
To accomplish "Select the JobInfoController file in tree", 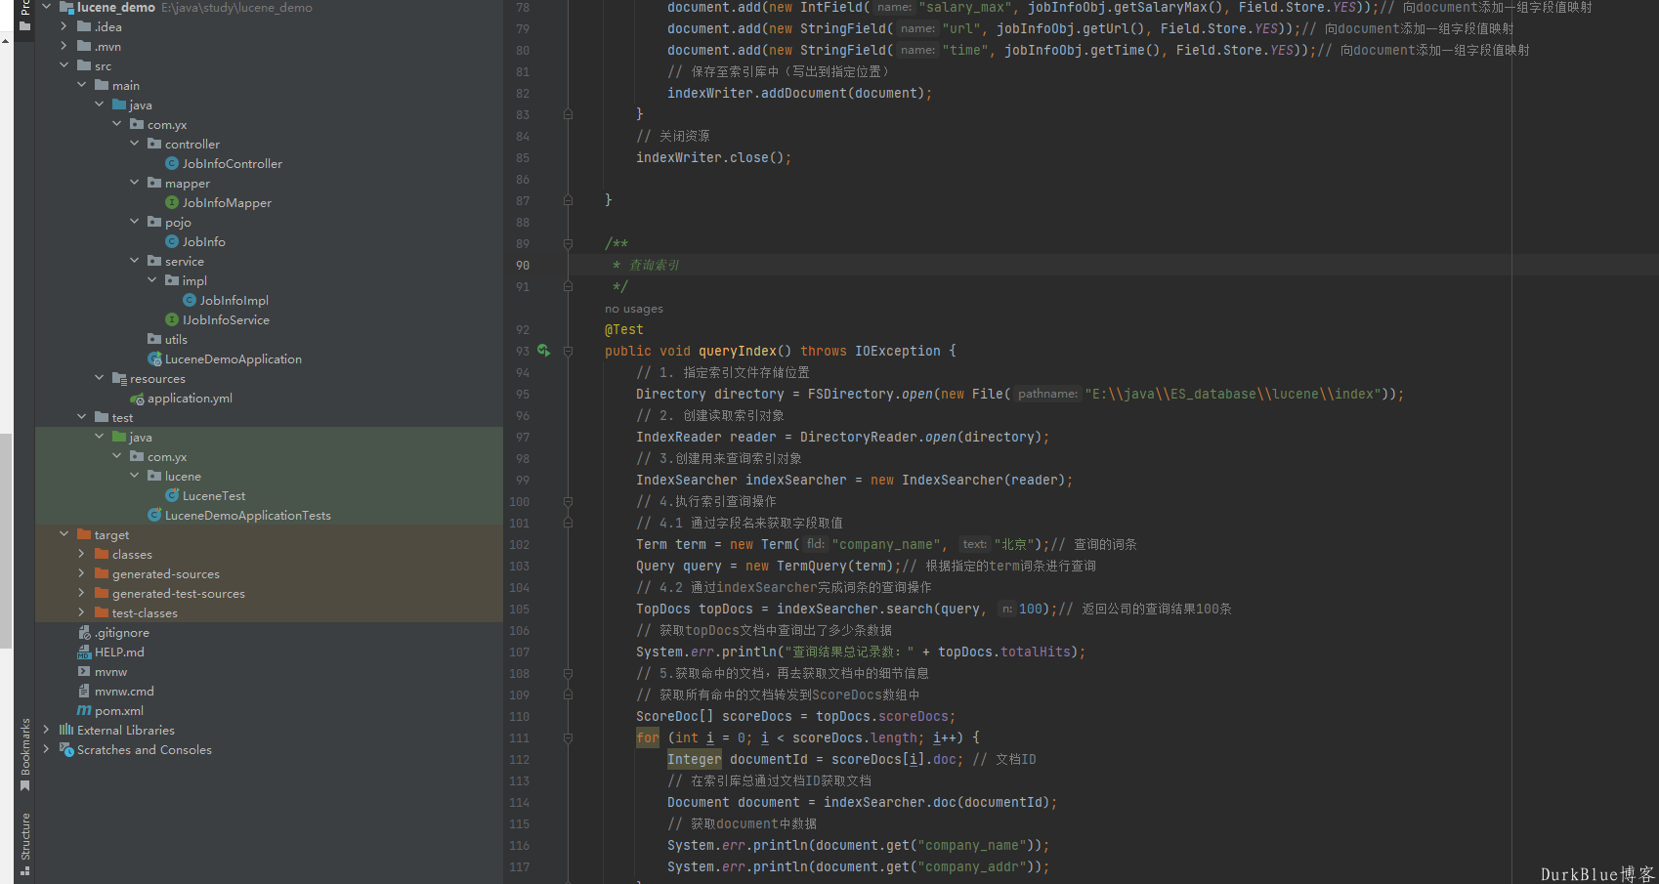I will point(232,164).
